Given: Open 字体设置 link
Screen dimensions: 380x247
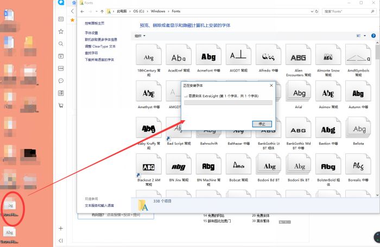Looking at the screenshot, I should [91, 33].
